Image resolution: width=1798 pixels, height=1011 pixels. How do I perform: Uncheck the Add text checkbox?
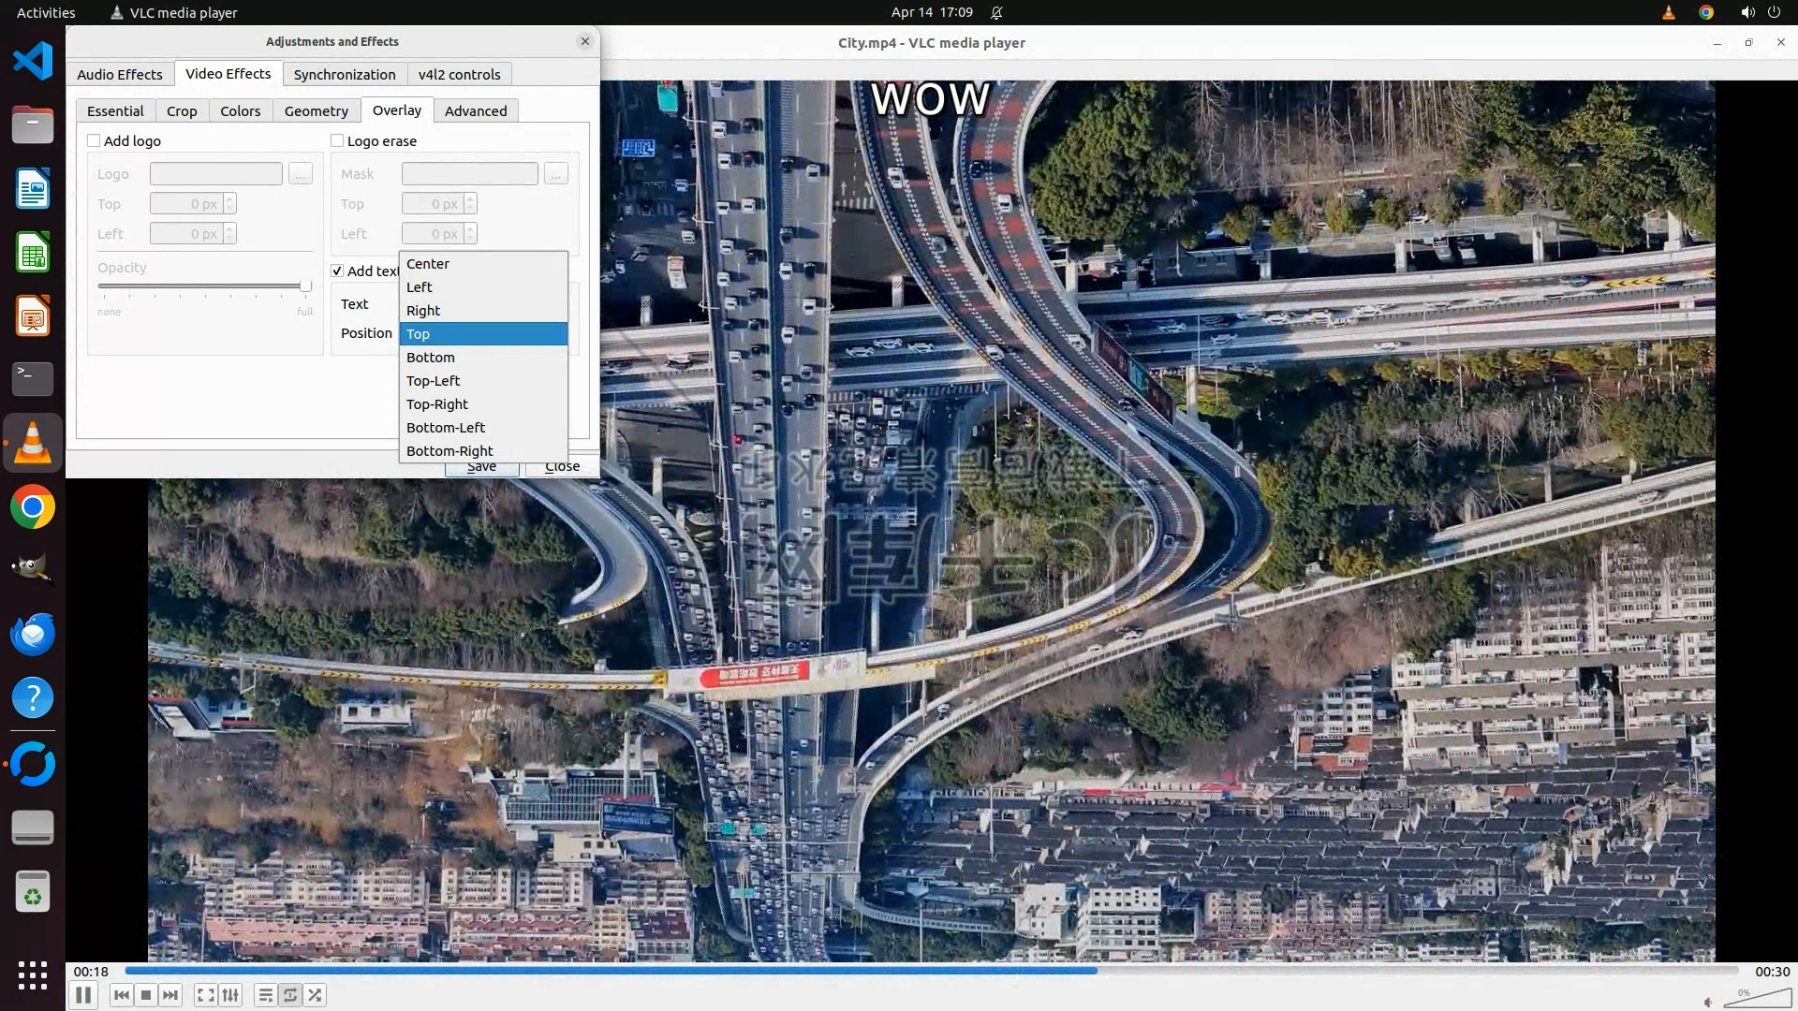pyautogui.click(x=337, y=271)
